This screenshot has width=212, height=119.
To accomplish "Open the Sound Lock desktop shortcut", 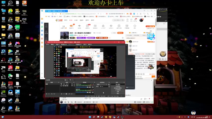I will click(x=17, y=100).
